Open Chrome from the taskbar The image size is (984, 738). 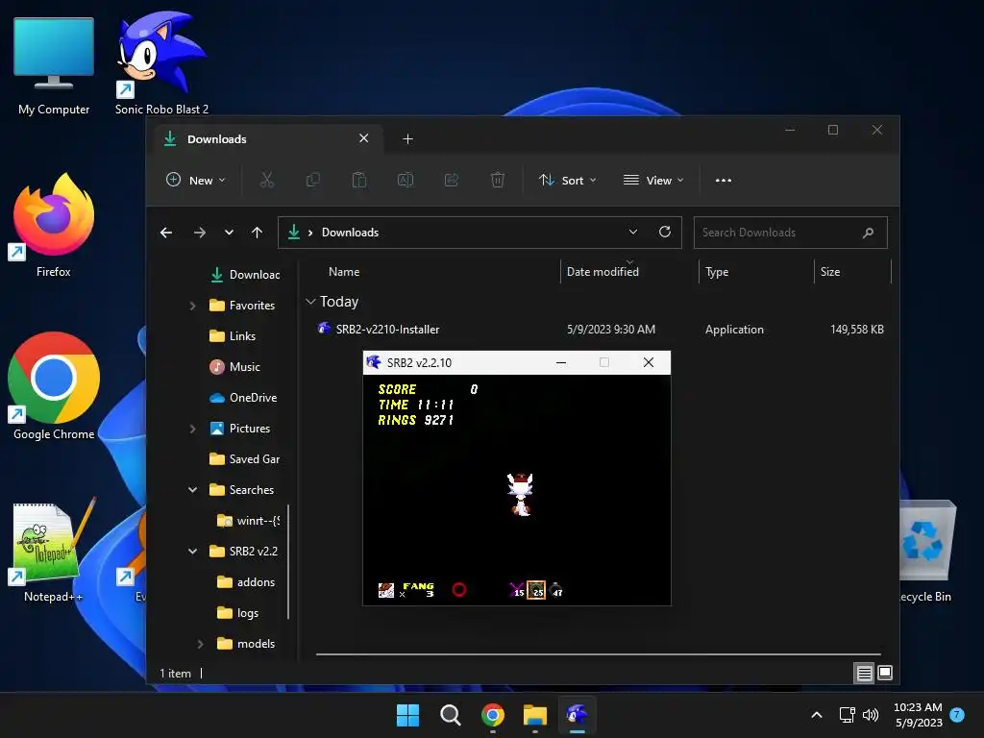[x=493, y=715]
